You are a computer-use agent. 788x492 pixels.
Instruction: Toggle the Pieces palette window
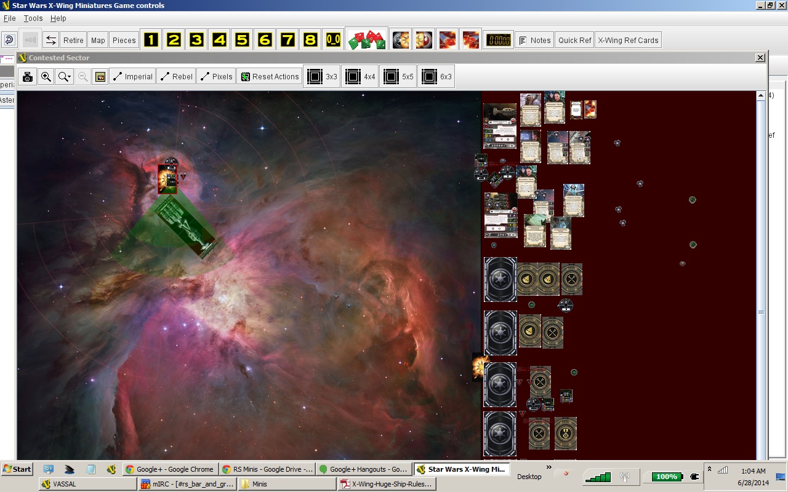pyautogui.click(x=124, y=40)
